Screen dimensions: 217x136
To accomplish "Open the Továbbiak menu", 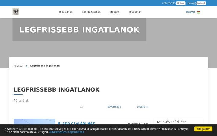I will point(135,12).
